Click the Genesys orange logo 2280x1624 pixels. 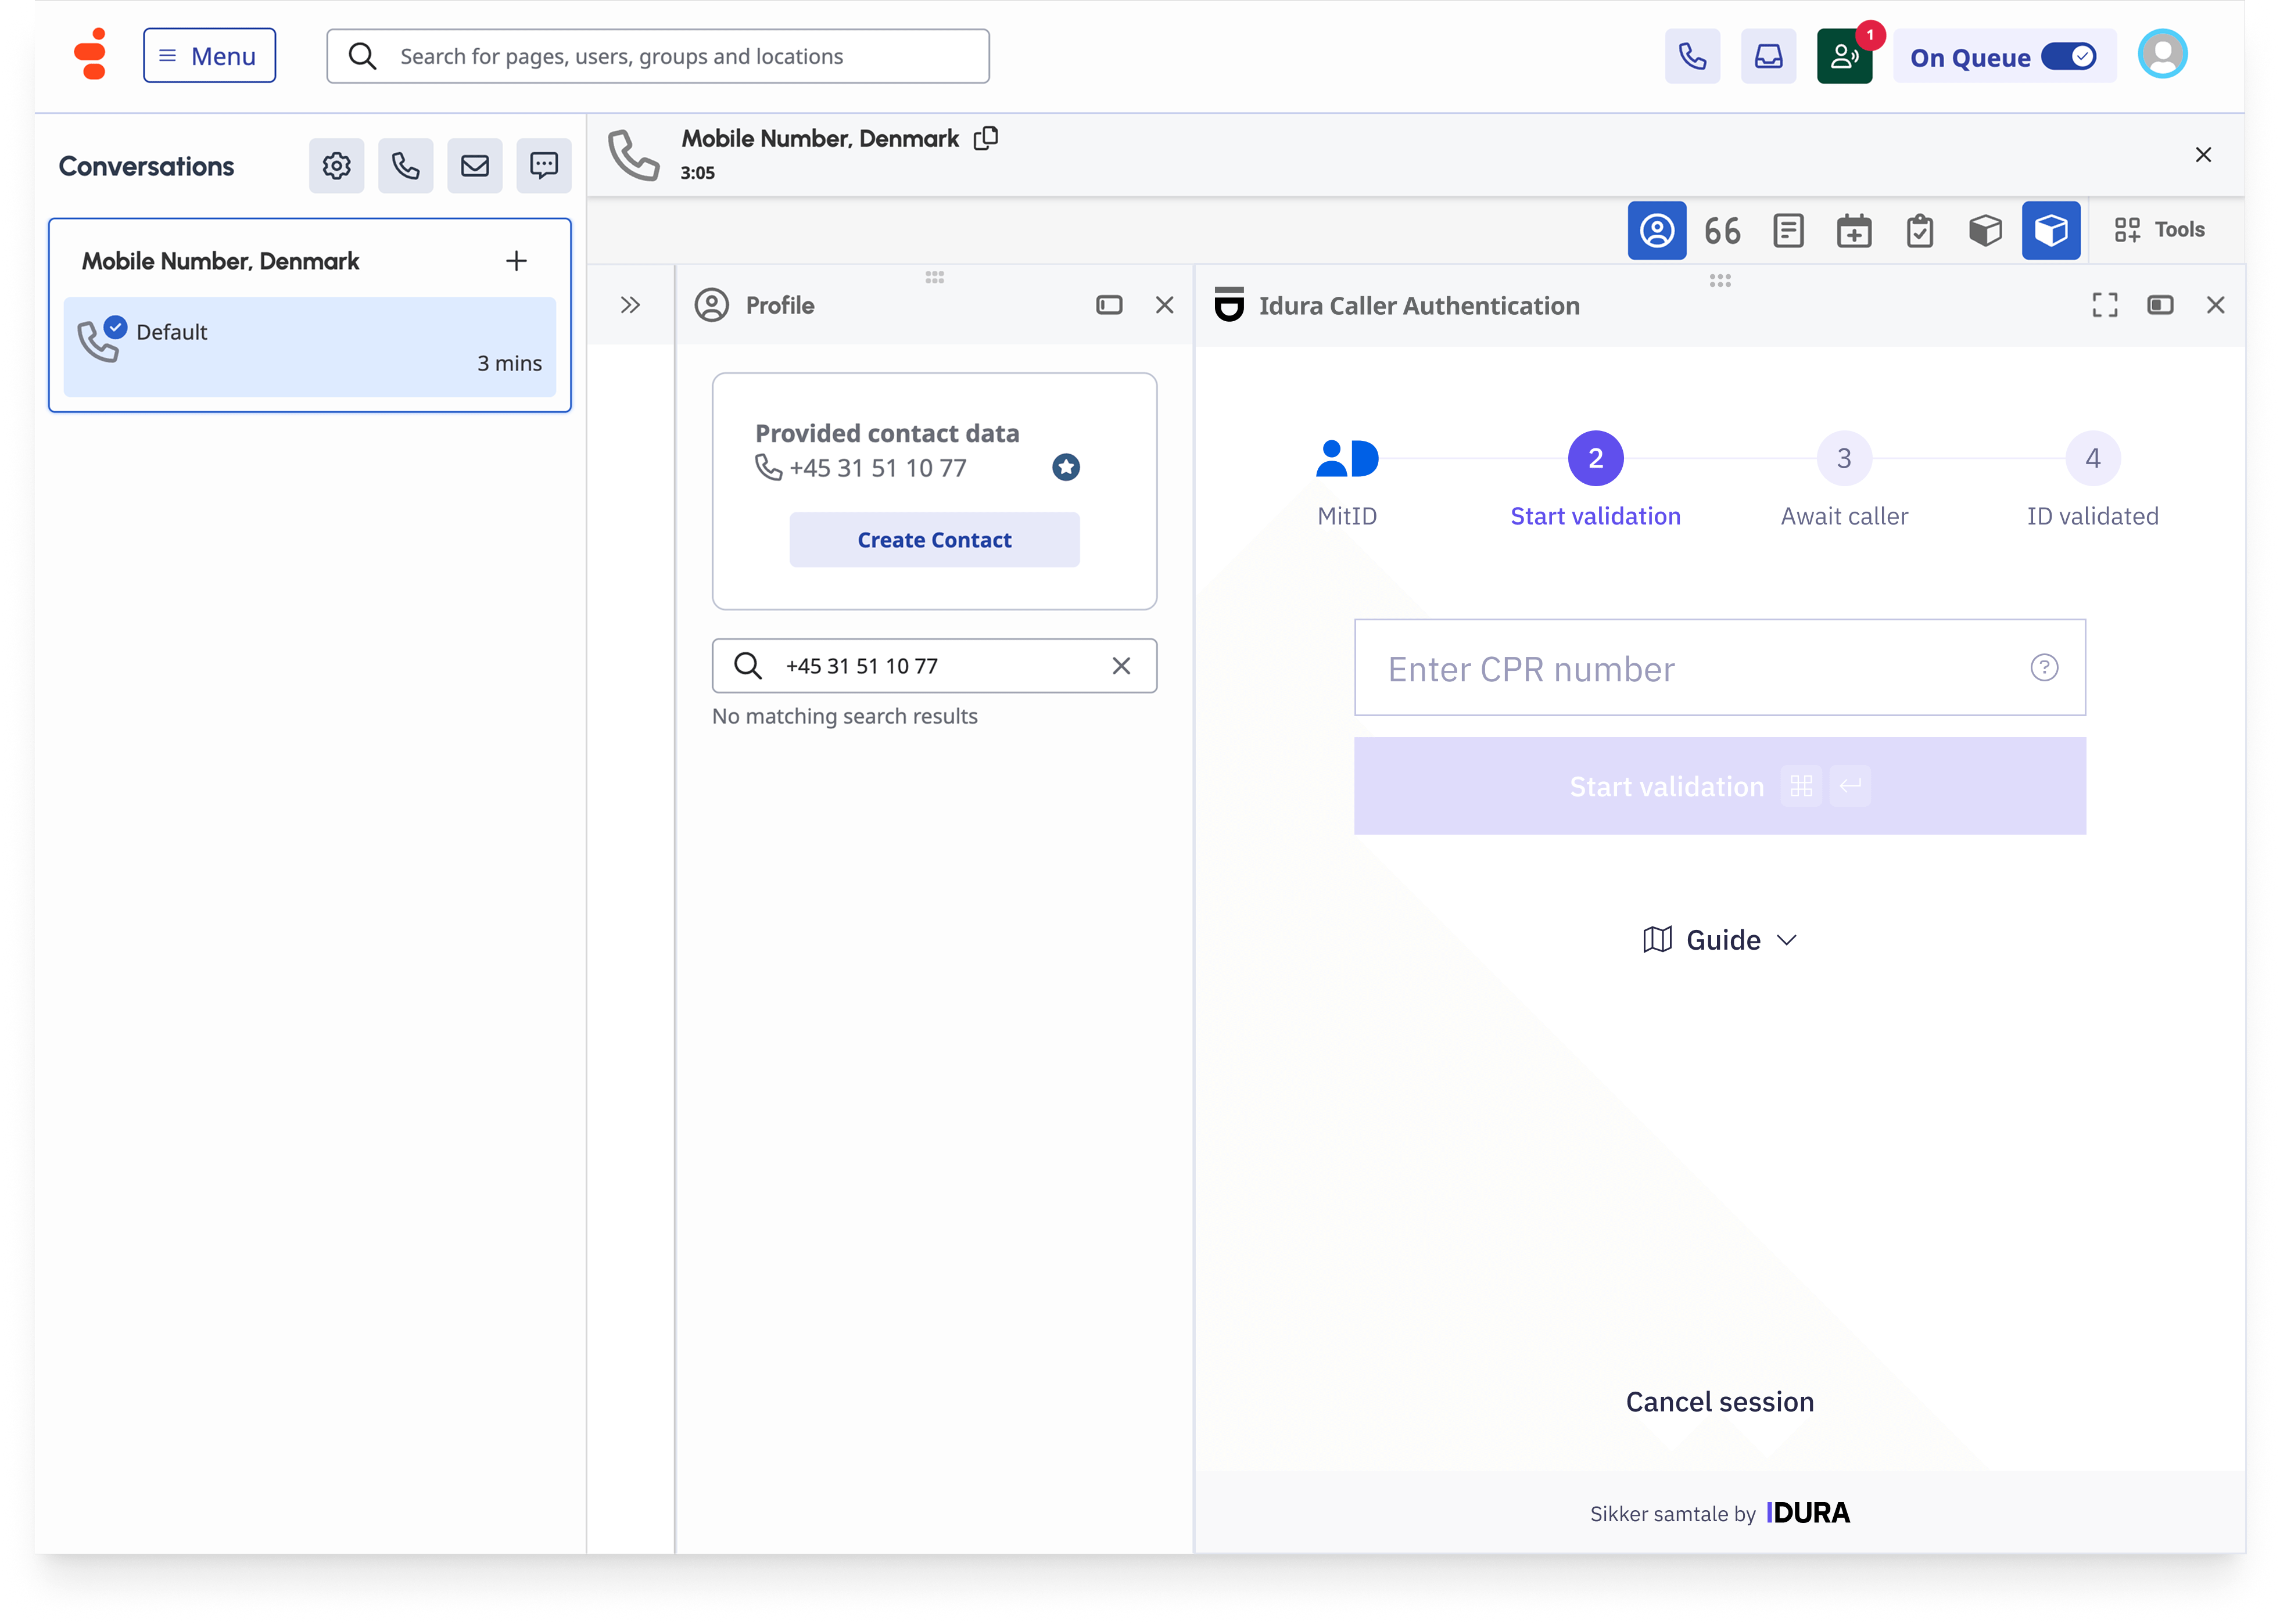[91, 55]
